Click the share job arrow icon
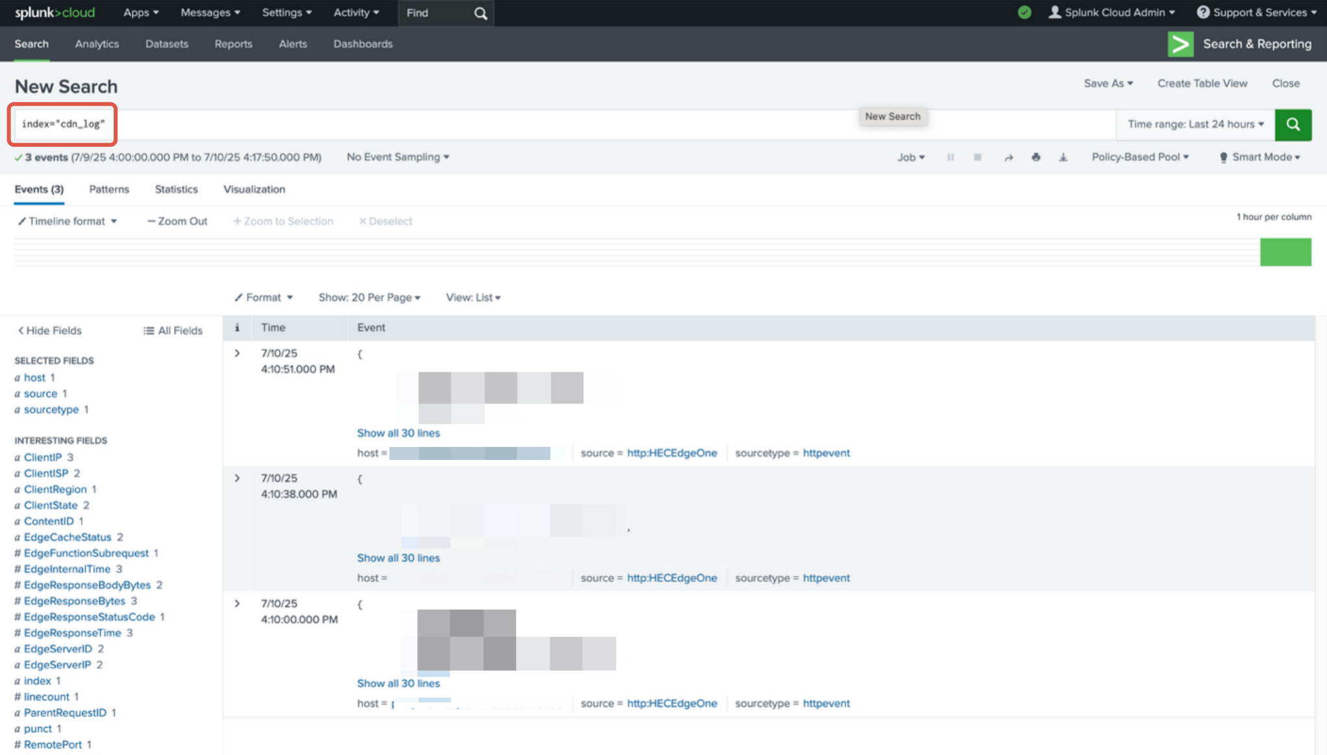The height and width of the screenshot is (755, 1327). (1008, 158)
